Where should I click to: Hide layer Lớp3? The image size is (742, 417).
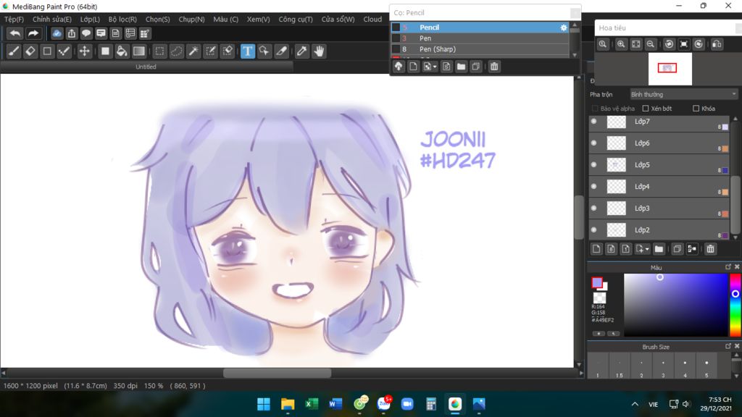[x=594, y=208]
